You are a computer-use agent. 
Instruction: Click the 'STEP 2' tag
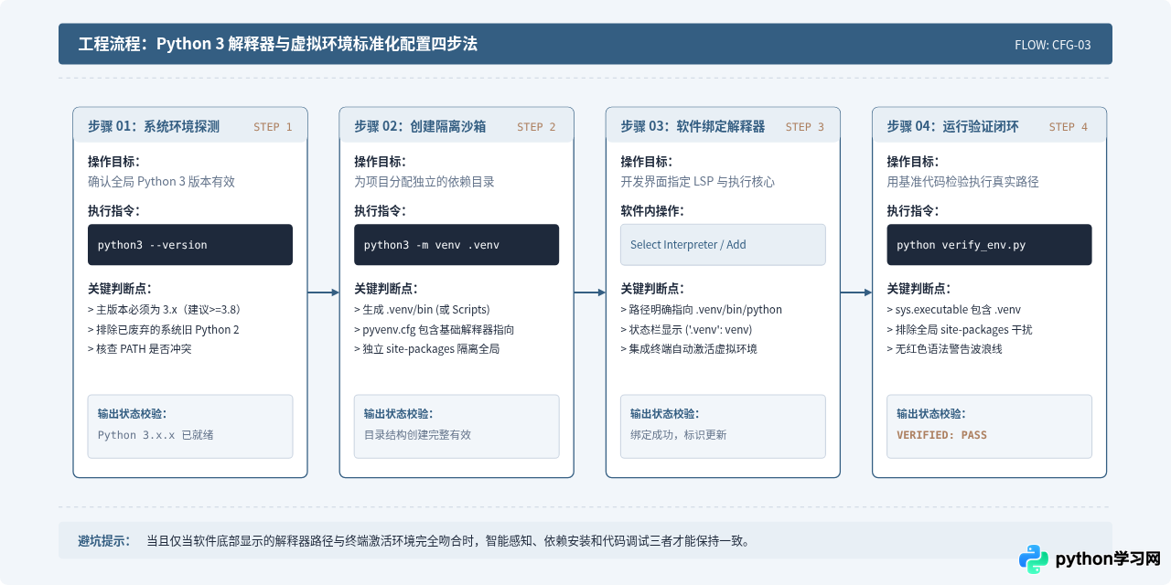click(536, 127)
